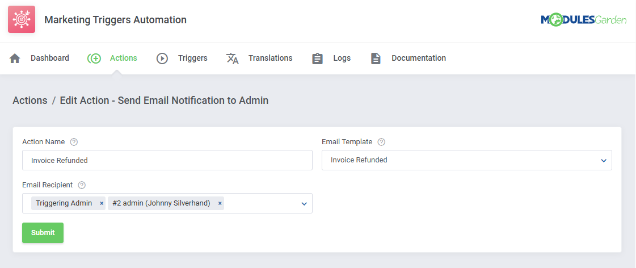Switch to the Actions tab
This screenshot has height=268, width=636.
point(112,58)
